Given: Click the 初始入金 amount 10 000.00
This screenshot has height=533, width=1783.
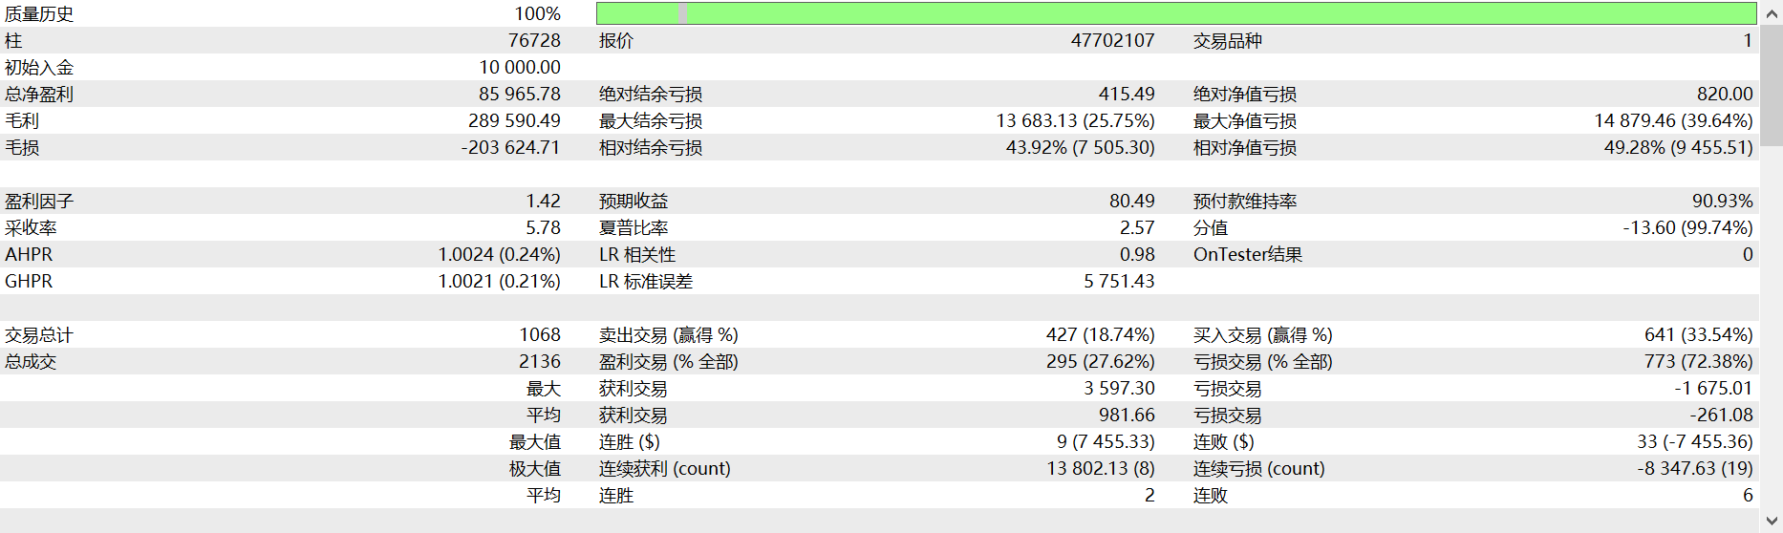Looking at the screenshot, I should coord(519,68).
